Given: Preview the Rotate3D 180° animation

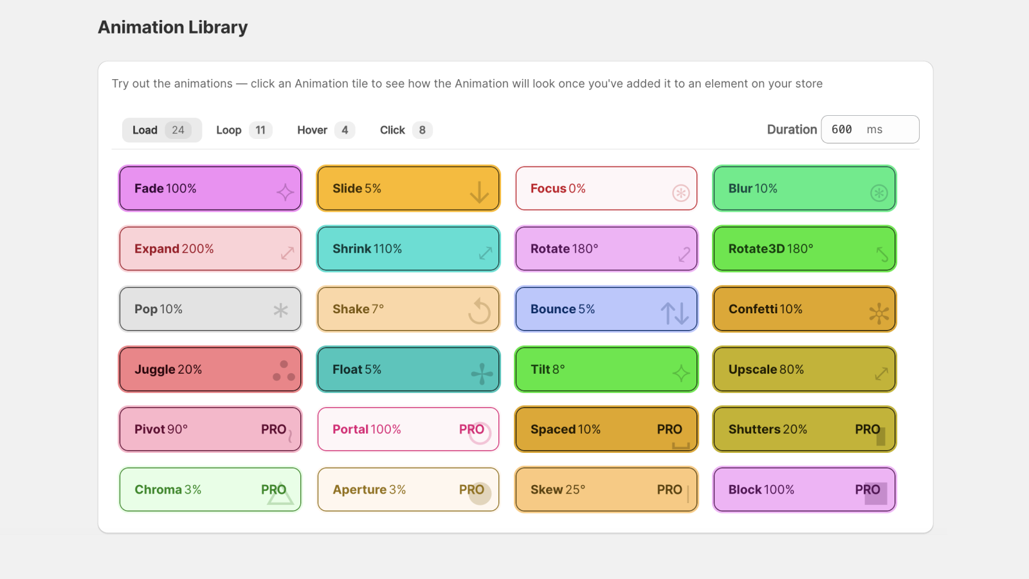Looking at the screenshot, I should pyautogui.click(x=804, y=249).
